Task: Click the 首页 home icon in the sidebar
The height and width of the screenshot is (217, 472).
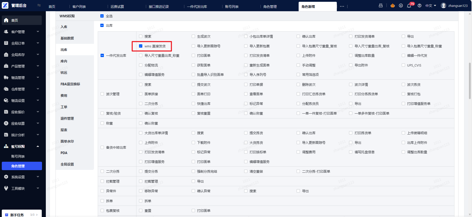Action: tap(6, 20)
